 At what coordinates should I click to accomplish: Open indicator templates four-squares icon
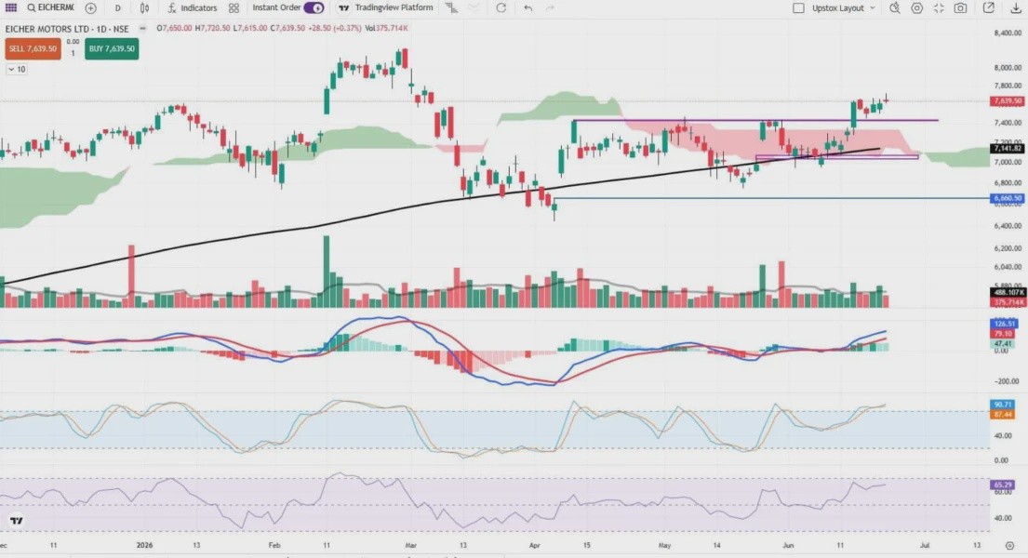coord(234,7)
